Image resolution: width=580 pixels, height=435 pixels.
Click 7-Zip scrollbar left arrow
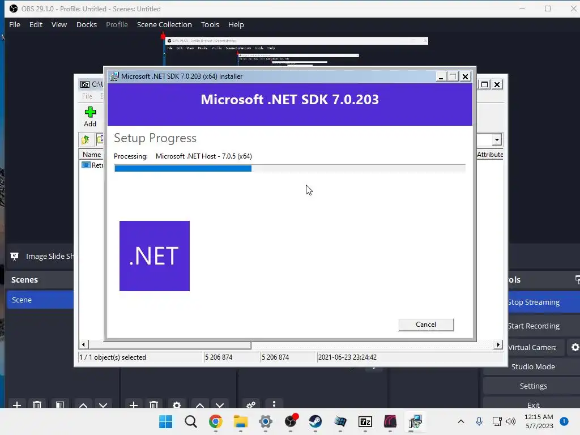[x=83, y=345]
